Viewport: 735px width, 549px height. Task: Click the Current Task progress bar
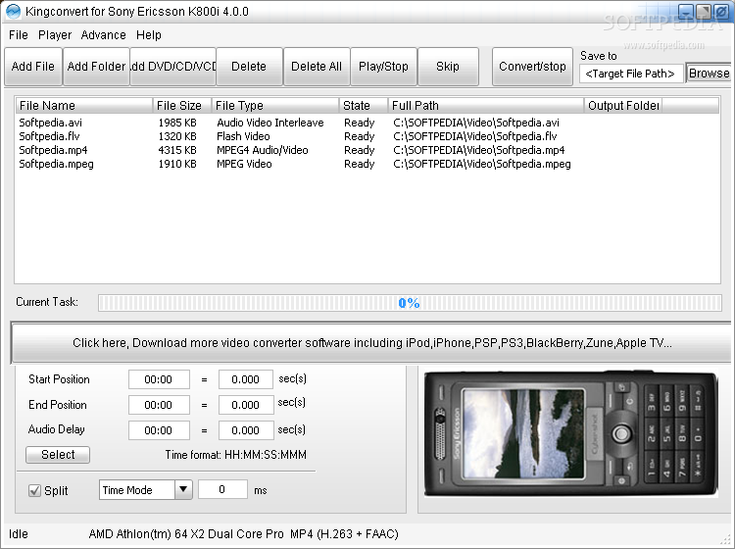410,303
